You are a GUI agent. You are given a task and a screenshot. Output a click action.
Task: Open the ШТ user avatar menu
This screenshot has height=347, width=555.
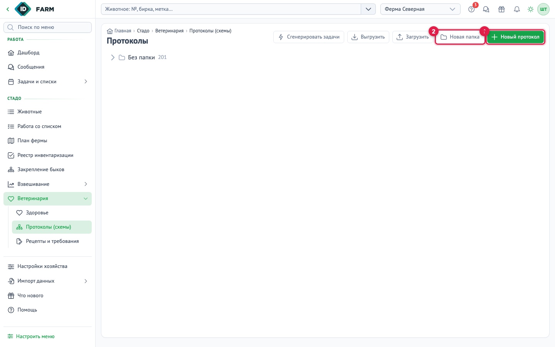tap(543, 9)
